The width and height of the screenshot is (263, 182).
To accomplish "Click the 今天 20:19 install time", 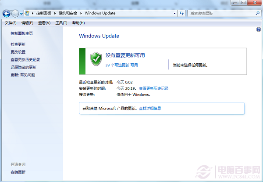I will coord(126,88).
